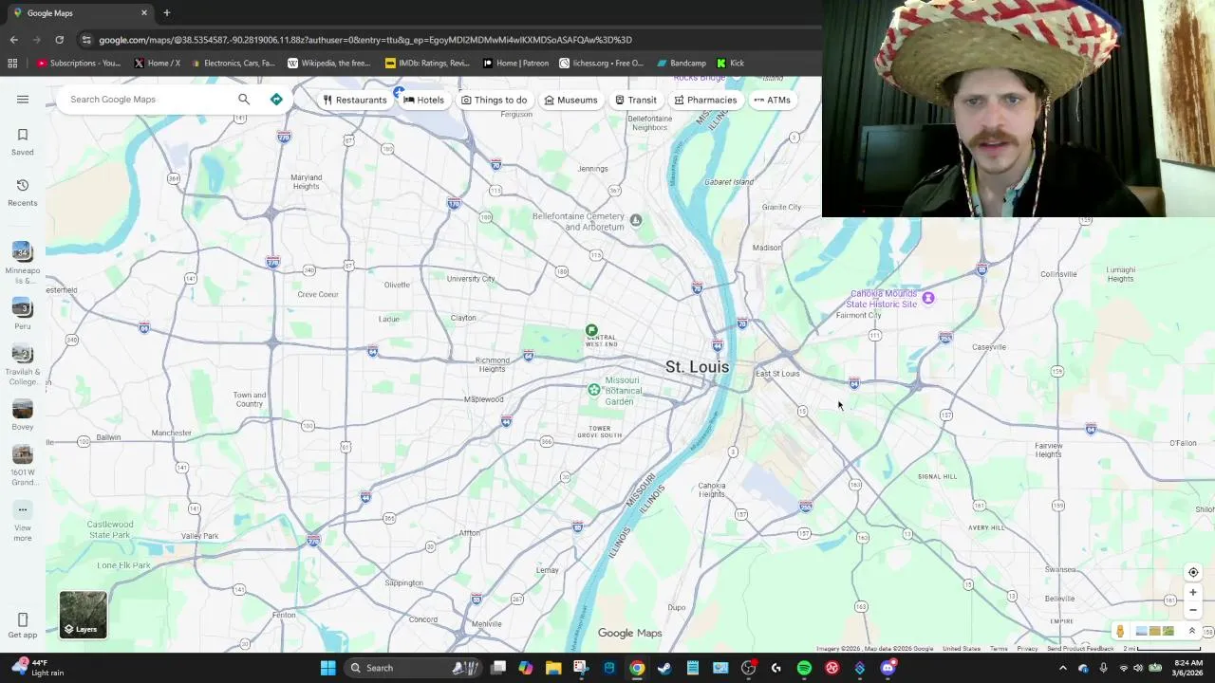Open the Bandcamp bookmark

pos(681,64)
